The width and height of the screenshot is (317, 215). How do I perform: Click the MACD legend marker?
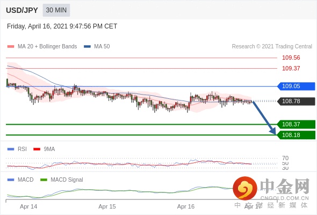point(11,180)
